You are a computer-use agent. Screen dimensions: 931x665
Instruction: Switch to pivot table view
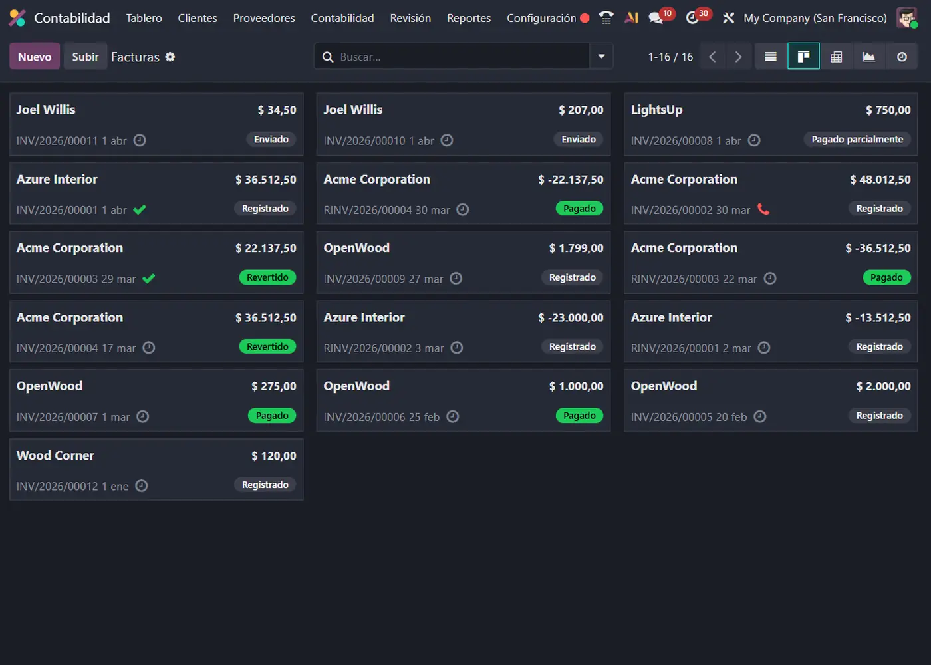click(837, 57)
